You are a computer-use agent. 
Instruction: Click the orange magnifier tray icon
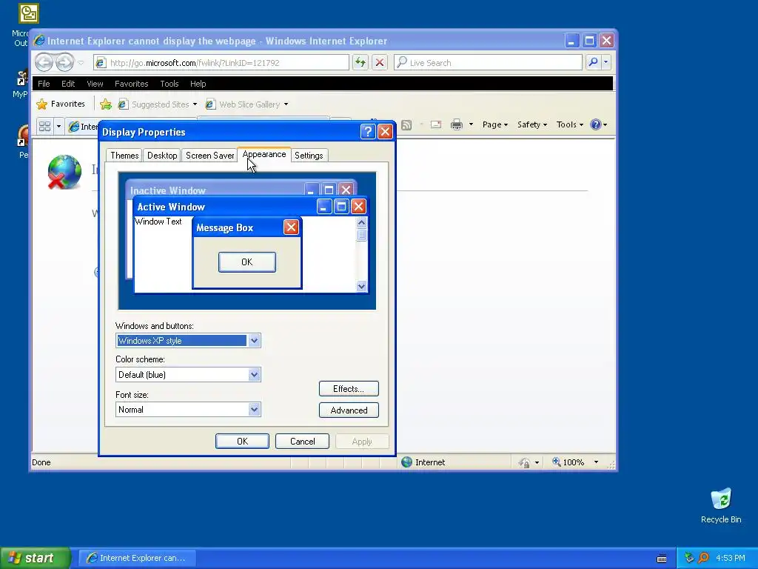[703, 558]
